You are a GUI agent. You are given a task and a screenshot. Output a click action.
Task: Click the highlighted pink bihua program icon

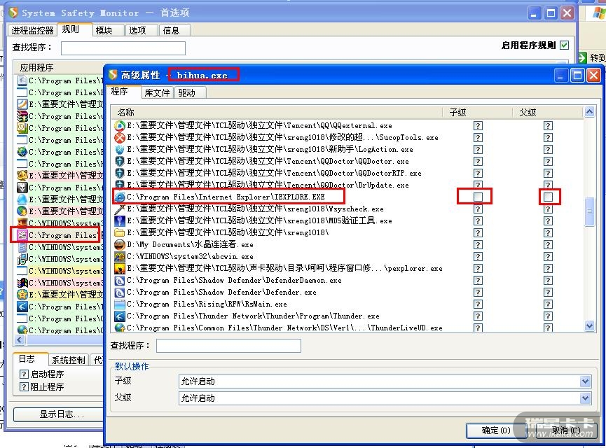pyautogui.click(x=22, y=235)
